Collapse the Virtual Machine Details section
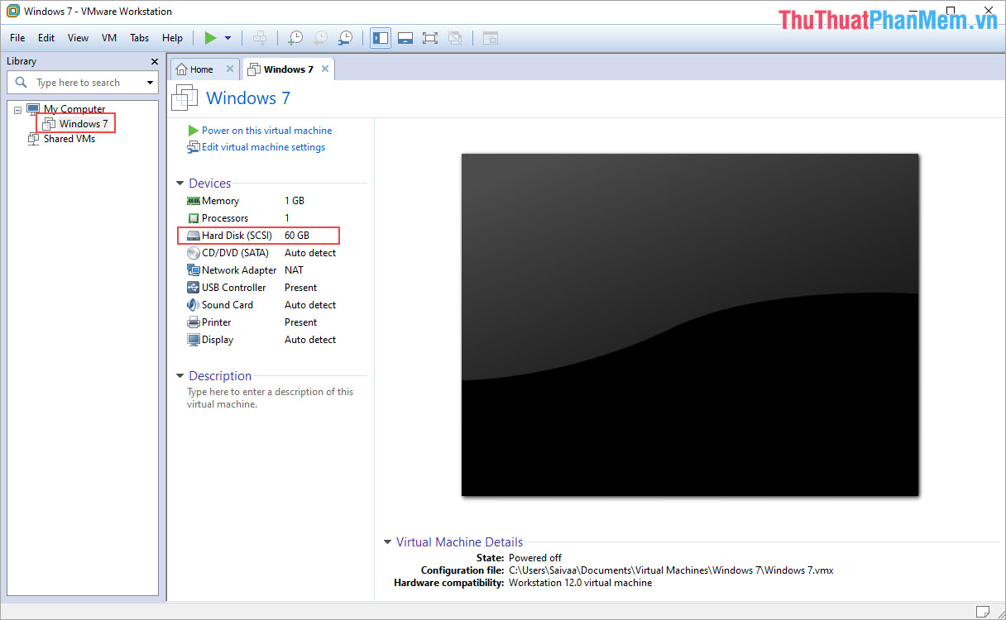 click(x=387, y=541)
